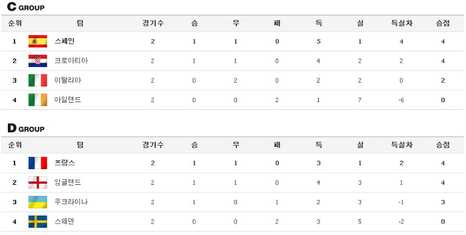Open the 잉글랜드 team link

click(68, 182)
